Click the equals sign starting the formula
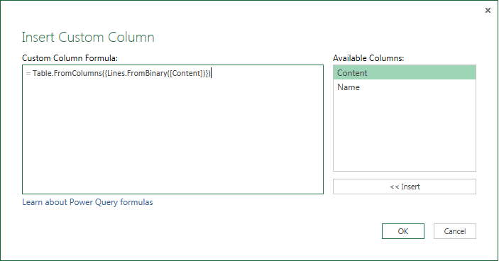The height and width of the screenshot is (261, 499). coord(28,74)
